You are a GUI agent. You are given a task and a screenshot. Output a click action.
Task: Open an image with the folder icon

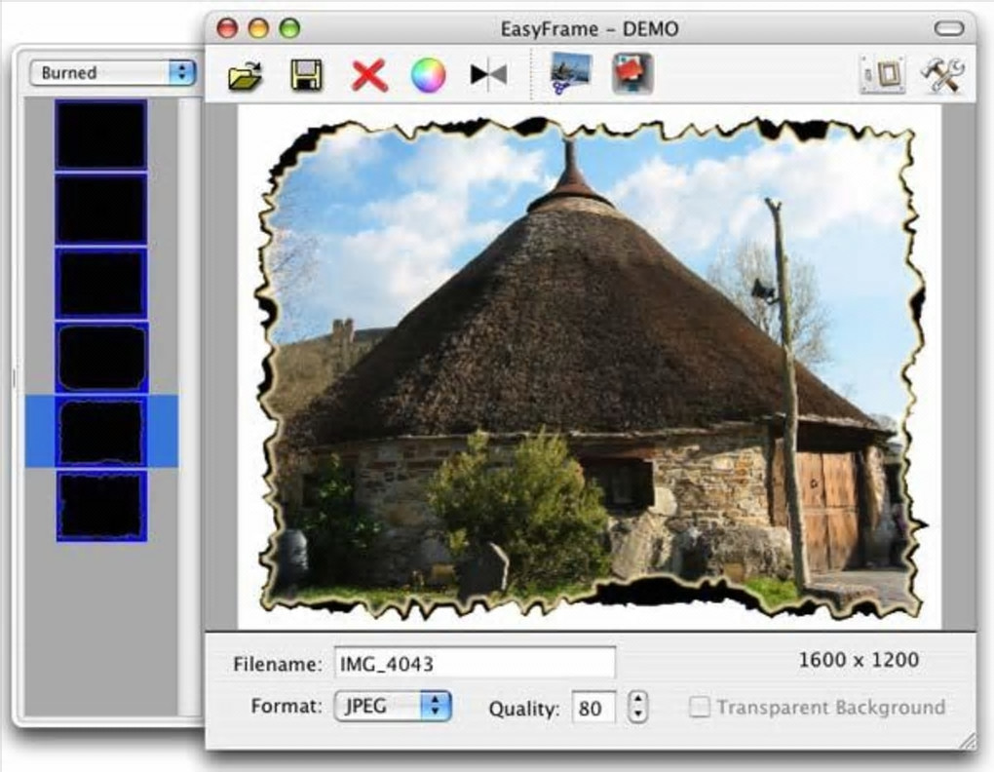(246, 75)
